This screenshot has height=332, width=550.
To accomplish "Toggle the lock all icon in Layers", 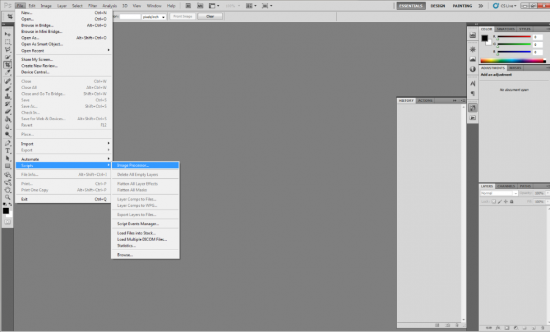I will [512, 201].
